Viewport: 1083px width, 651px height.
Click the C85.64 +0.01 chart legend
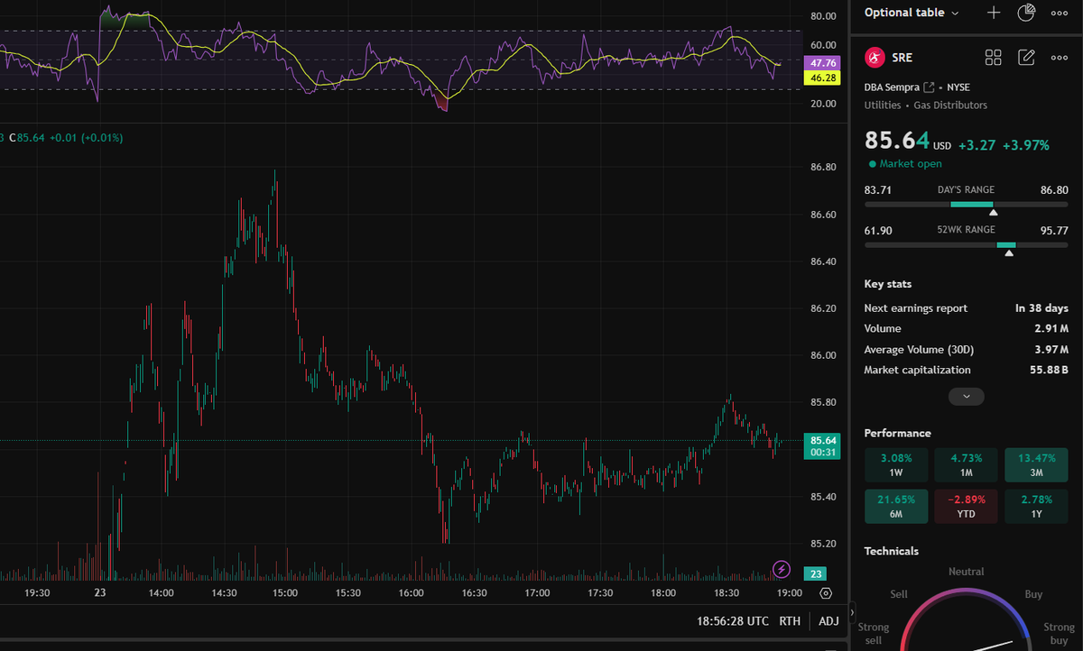(x=66, y=138)
